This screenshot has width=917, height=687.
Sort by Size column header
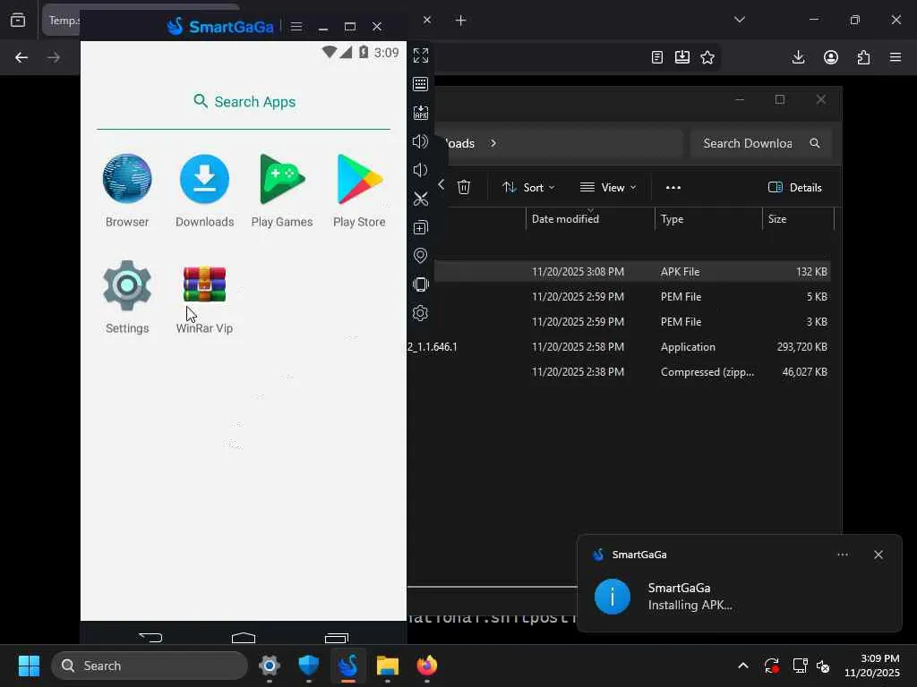point(798,219)
